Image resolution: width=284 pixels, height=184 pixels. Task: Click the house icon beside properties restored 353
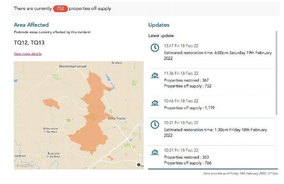pyautogui.click(x=155, y=152)
